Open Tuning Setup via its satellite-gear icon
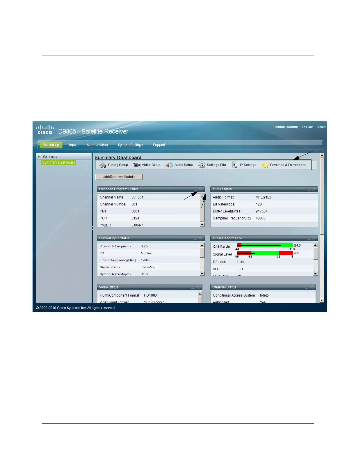This screenshot has height=461, width=356. [103, 165]
